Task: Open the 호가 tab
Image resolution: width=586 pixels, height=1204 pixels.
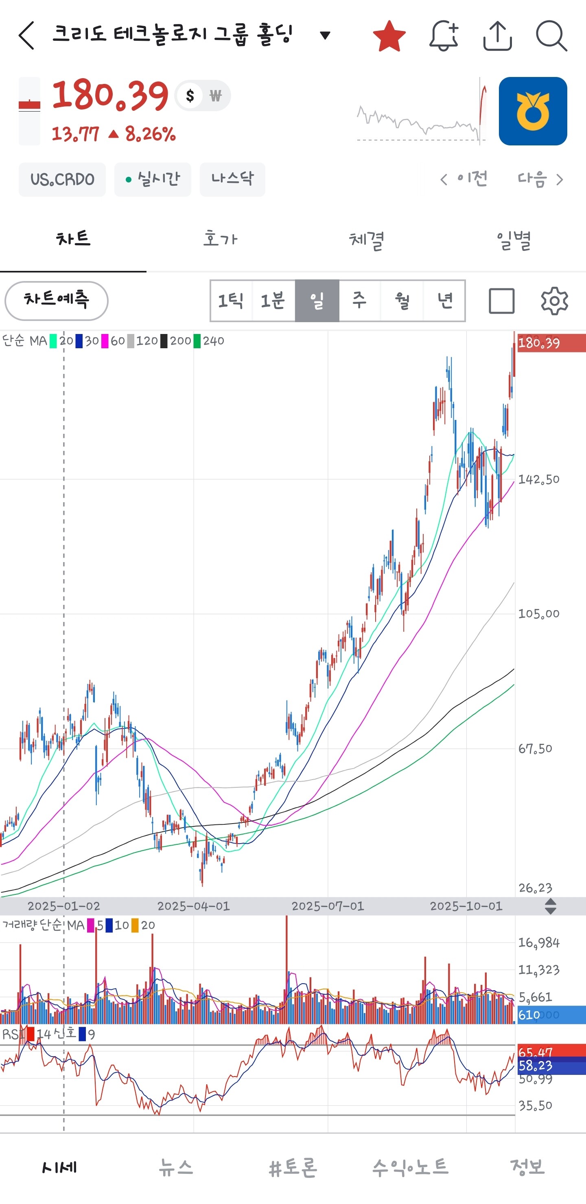Action: coord(220,239)
